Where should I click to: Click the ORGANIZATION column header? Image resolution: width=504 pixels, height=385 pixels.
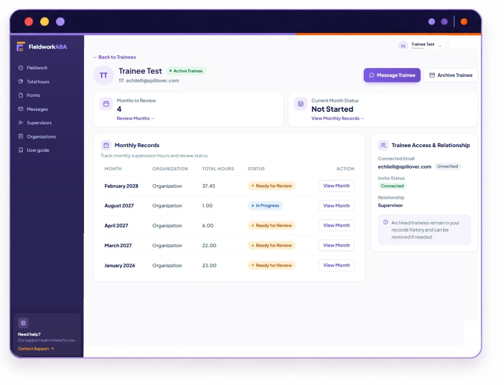[170, 169]
